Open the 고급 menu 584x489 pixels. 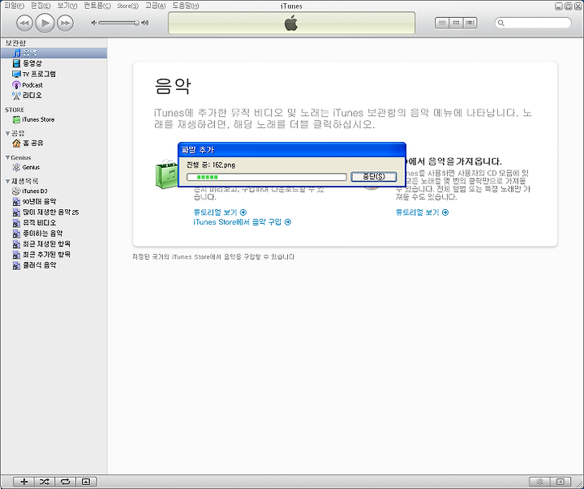pos(155,6)
